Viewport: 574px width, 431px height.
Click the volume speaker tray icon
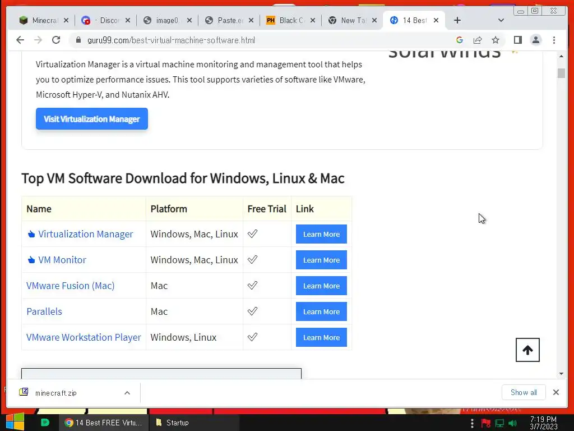(512, 423)
